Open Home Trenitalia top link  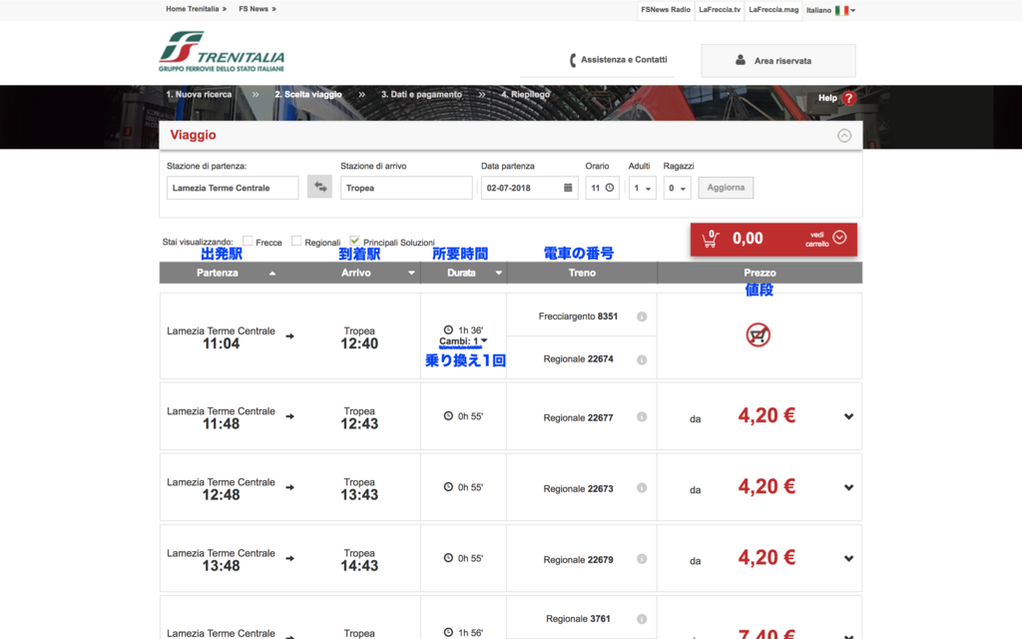[x=196, y=9]
